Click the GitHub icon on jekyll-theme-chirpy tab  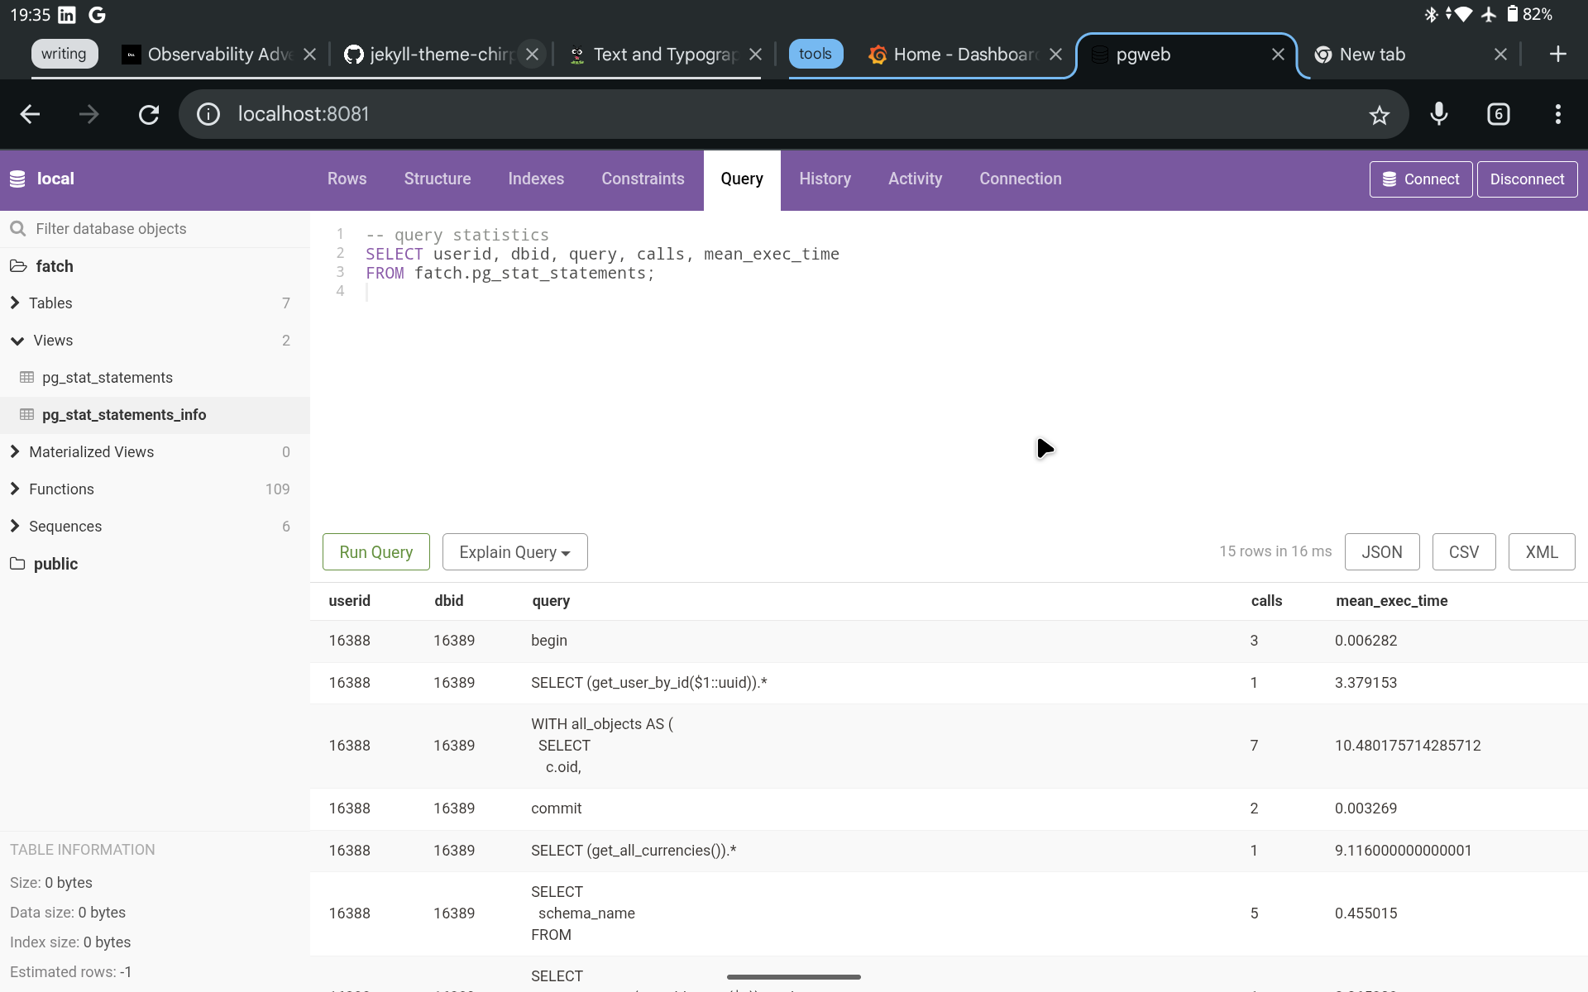click(x=354, y=54)
